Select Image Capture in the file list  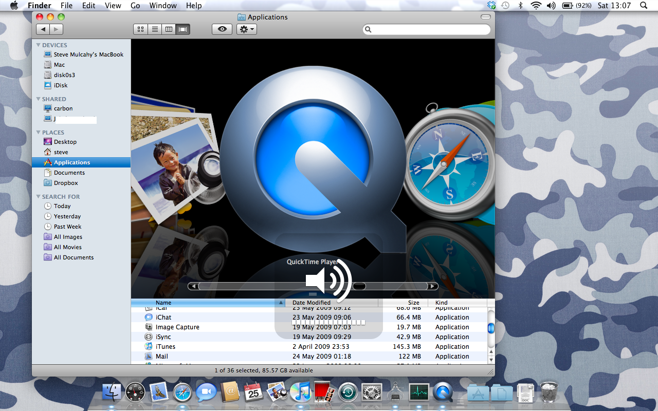pos(308,327)
